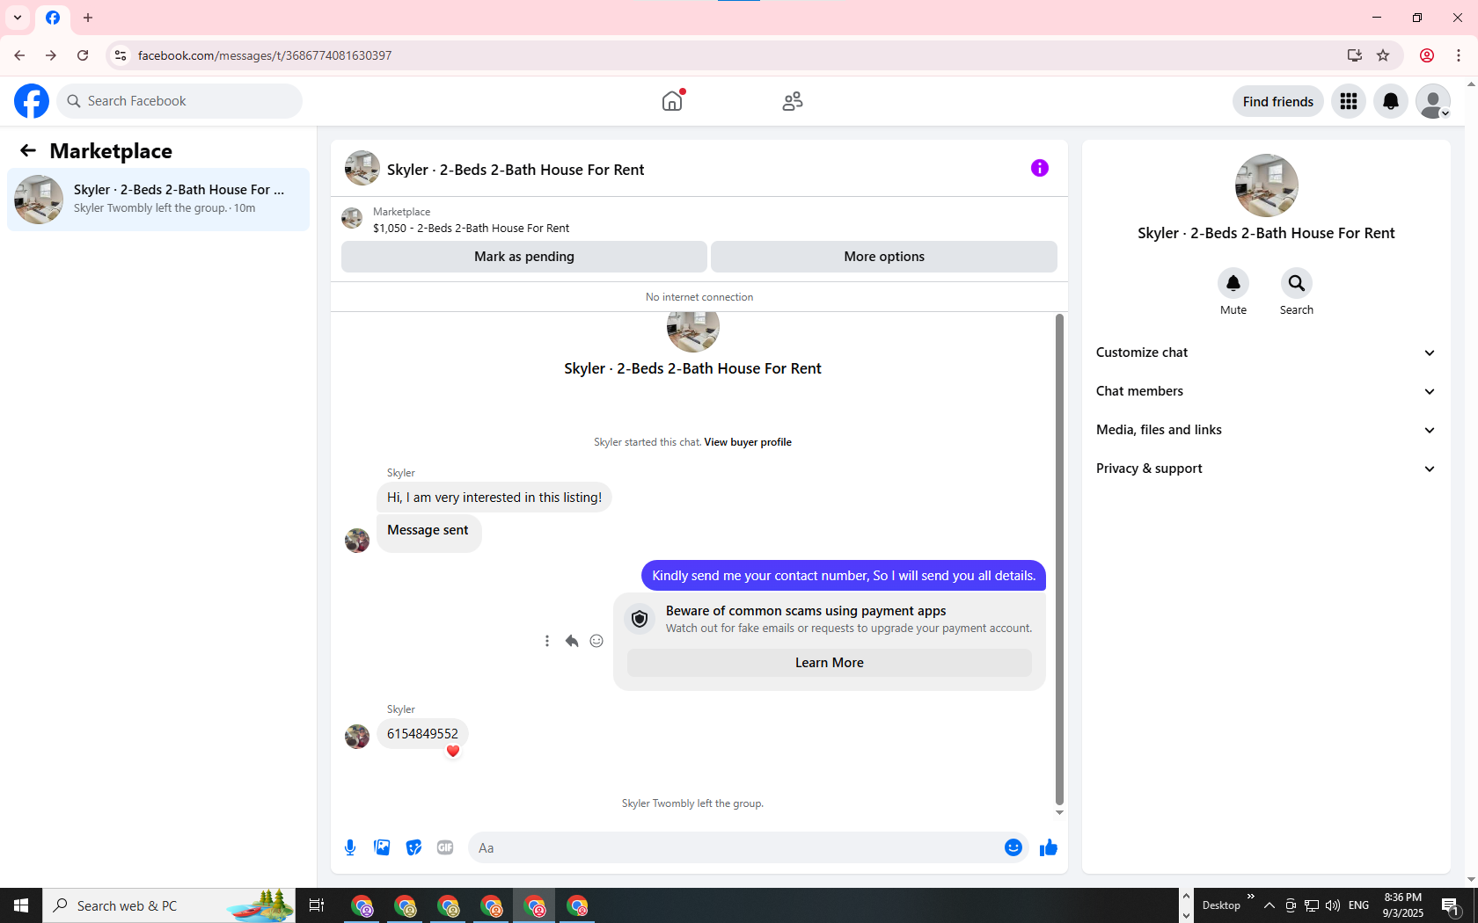Expand the Customize chat section
Image resolution: width=1478 pixels, height=923 pixels.
tap(1266, 352)
